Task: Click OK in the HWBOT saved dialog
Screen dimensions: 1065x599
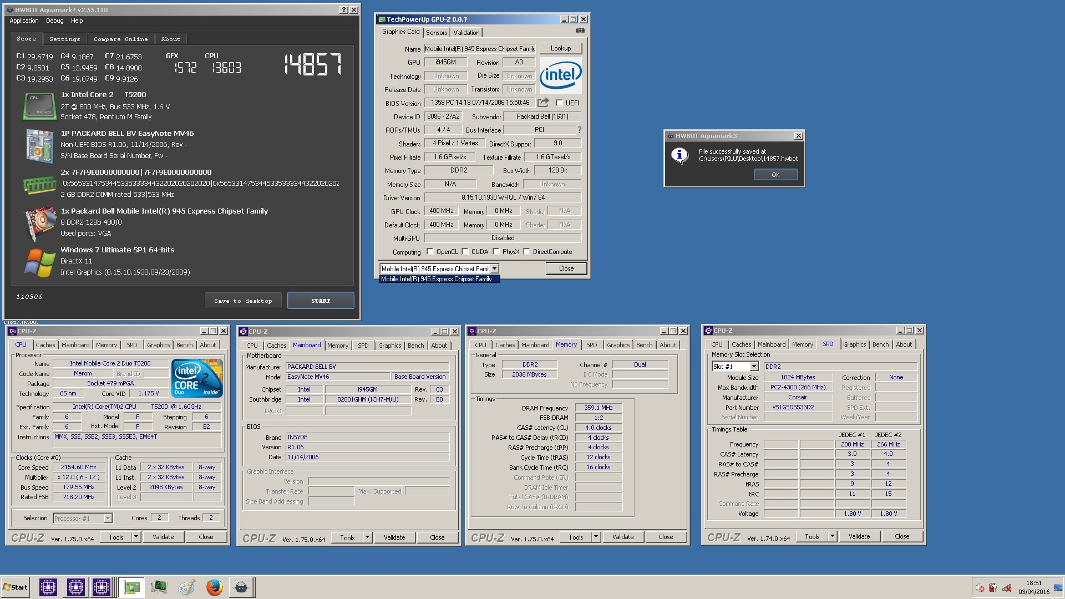Action: tap(775, 175)
